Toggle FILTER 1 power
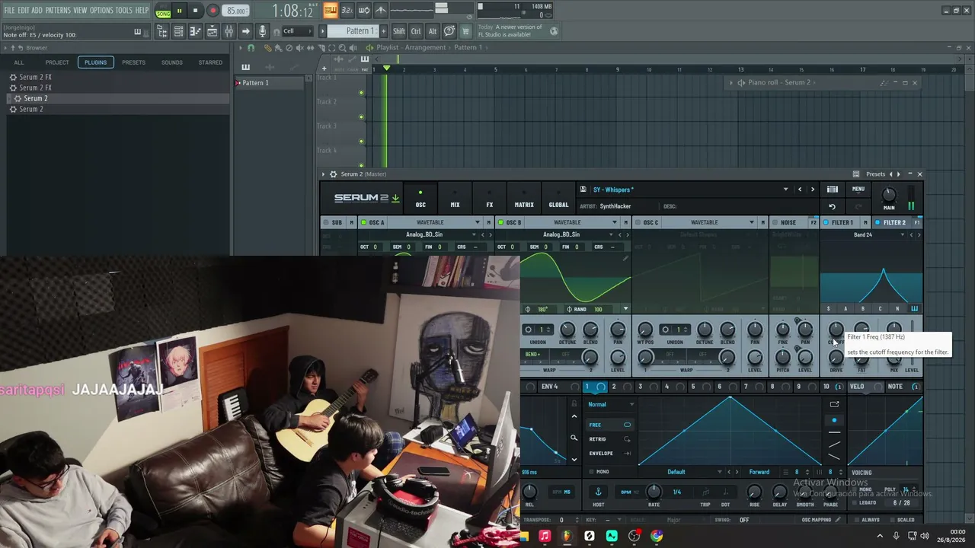 (x=826, y=222)
